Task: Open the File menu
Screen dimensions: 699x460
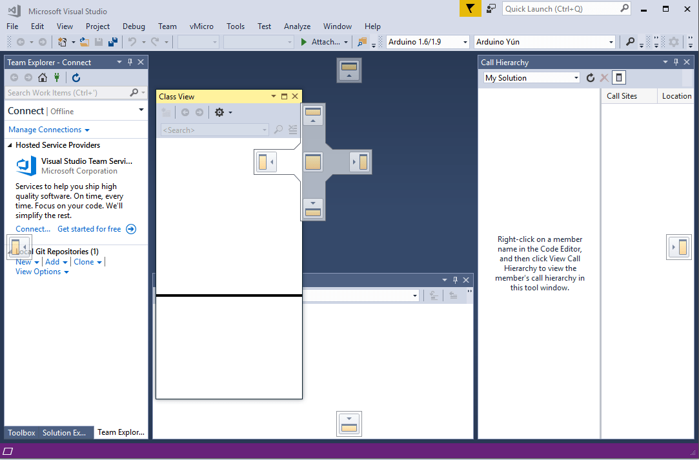Action: (x=12, y=26)
